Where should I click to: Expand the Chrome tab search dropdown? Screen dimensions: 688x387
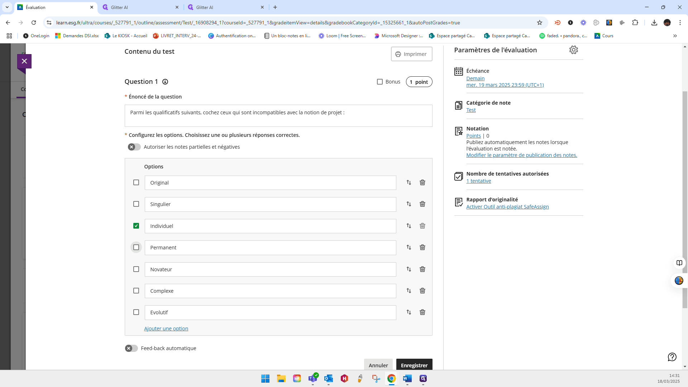pos(7,7)
